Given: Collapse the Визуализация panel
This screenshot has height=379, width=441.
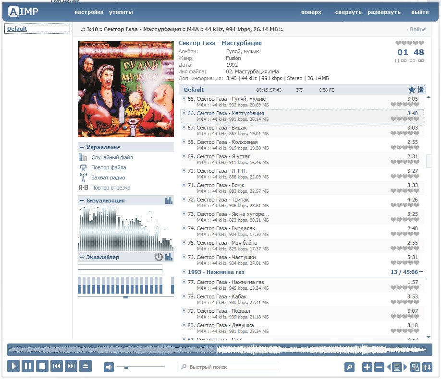Looking at the screenshot, I should (82, 201).
